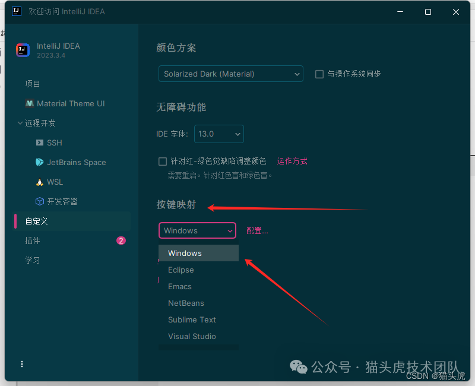
Task: Select Emacs keymap option
Action: 198,287
